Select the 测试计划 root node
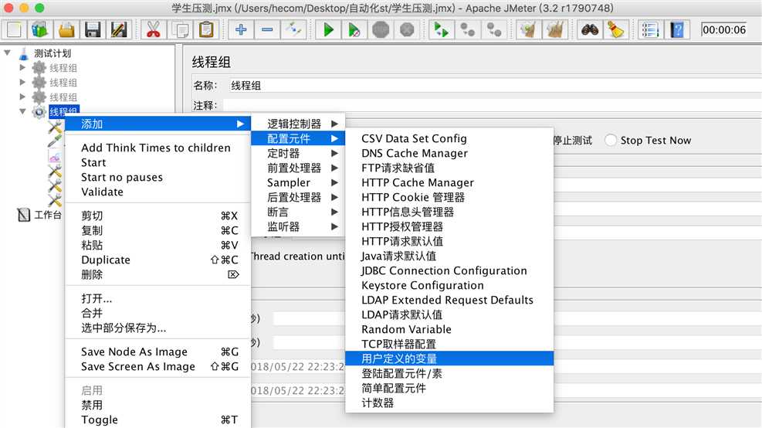This screenshot has height=428, width=762. pos(52,53)
